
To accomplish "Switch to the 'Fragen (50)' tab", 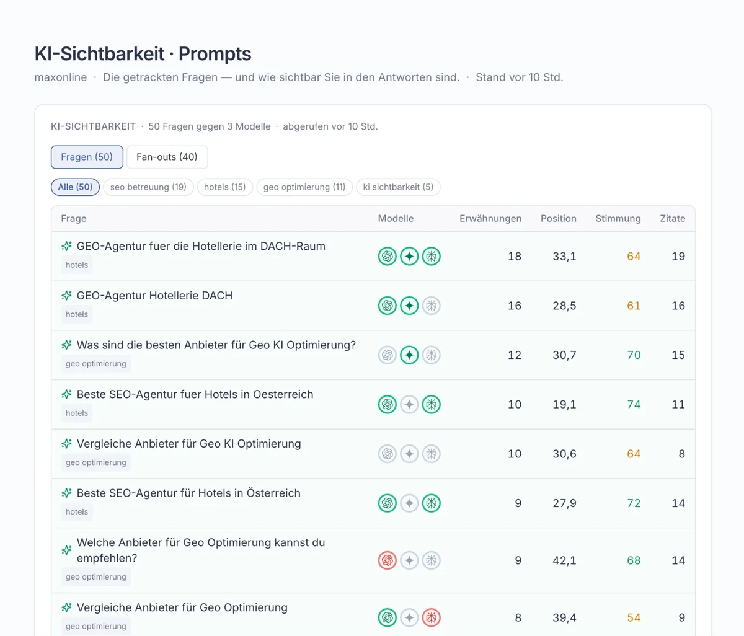I will [x=87, y=157].
